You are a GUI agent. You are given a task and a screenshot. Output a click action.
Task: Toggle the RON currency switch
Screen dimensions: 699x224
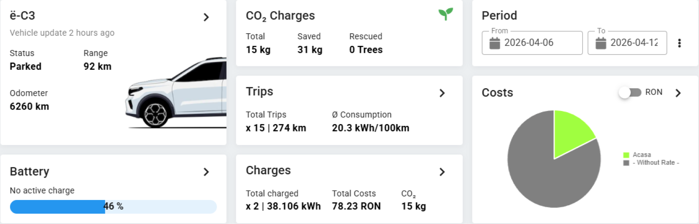tap(630, 93)
